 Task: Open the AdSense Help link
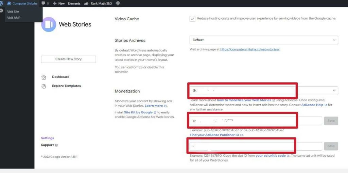pyautogui.click(x=312, y=105)
